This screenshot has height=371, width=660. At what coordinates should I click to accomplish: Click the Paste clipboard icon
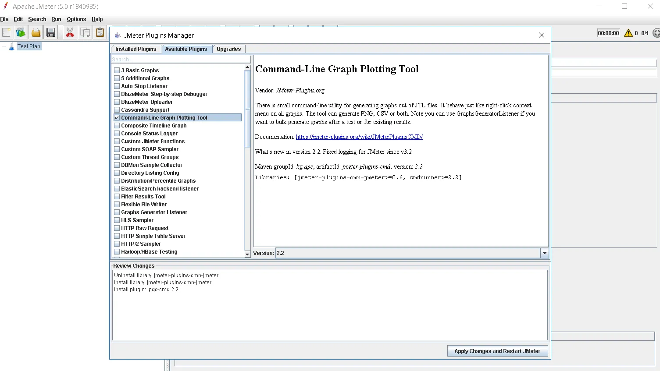[x=100, y=32]
